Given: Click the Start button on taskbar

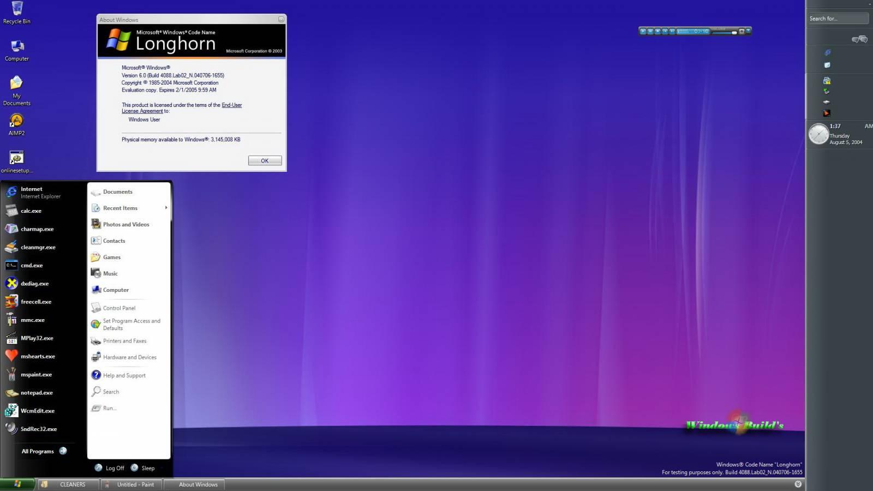Looking at the screenshot, I should 17,484.
